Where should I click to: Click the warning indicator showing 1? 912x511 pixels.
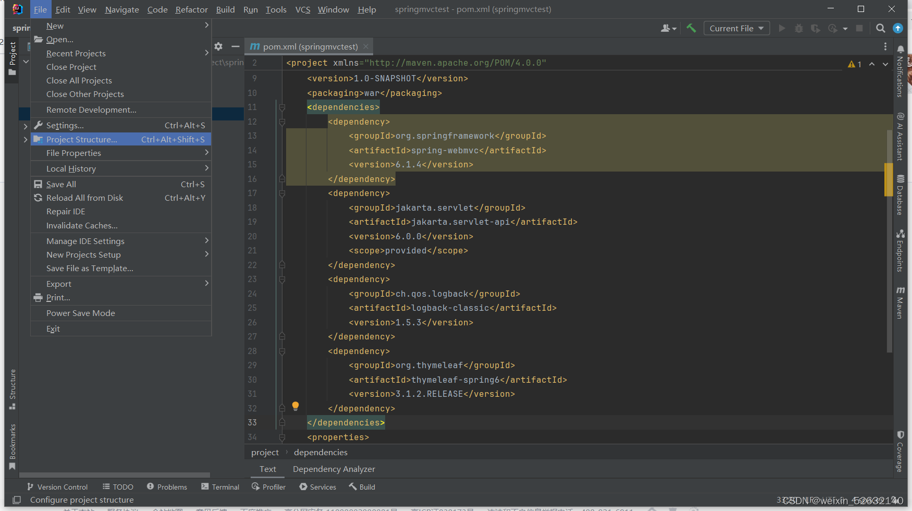pos(855,64)
